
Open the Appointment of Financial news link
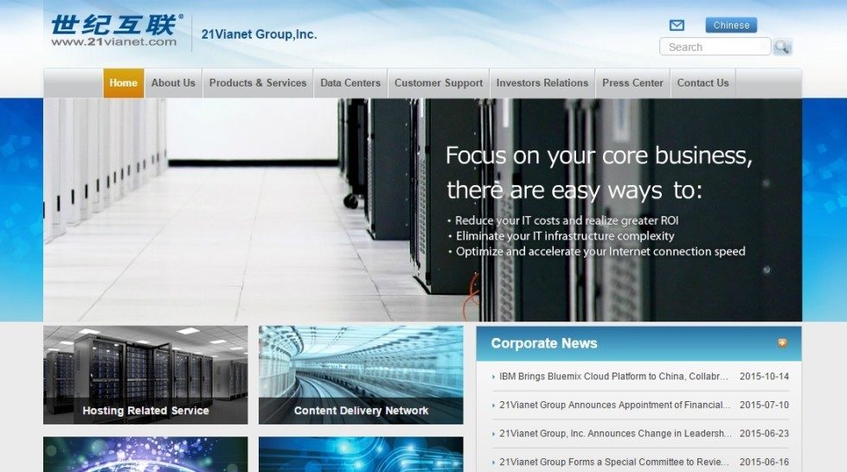click(614, 405)
